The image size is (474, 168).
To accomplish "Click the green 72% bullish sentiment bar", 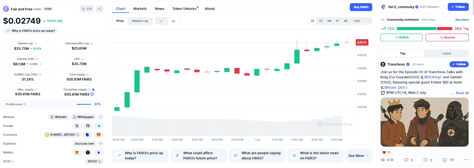I will [x=416, y=29].
